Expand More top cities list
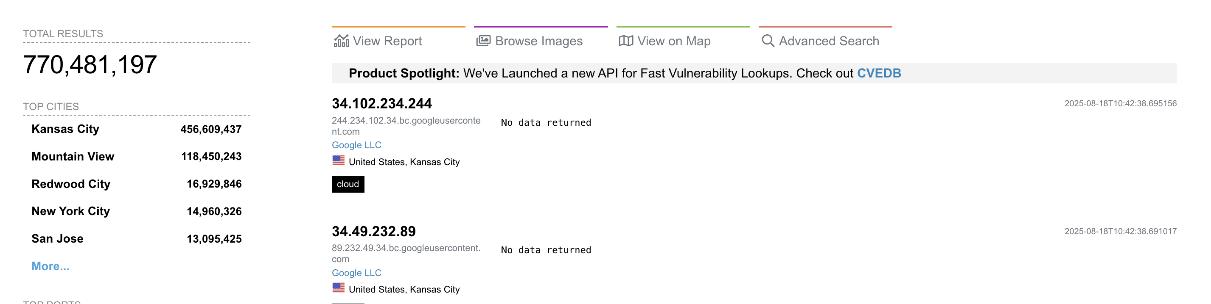 pos(50,266)
